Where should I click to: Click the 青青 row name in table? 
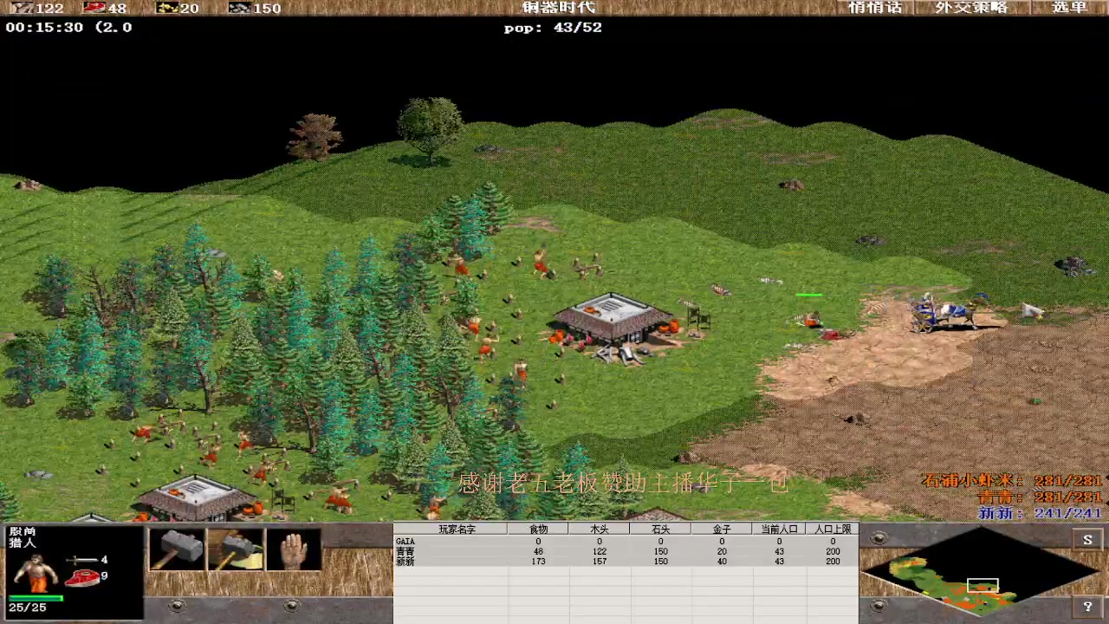click(404, 551)
